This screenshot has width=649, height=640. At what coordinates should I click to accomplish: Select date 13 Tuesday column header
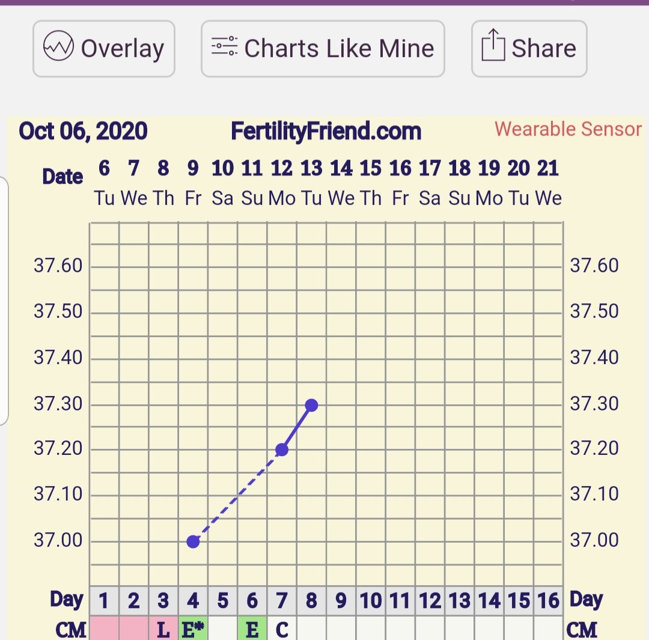[311, 182]
